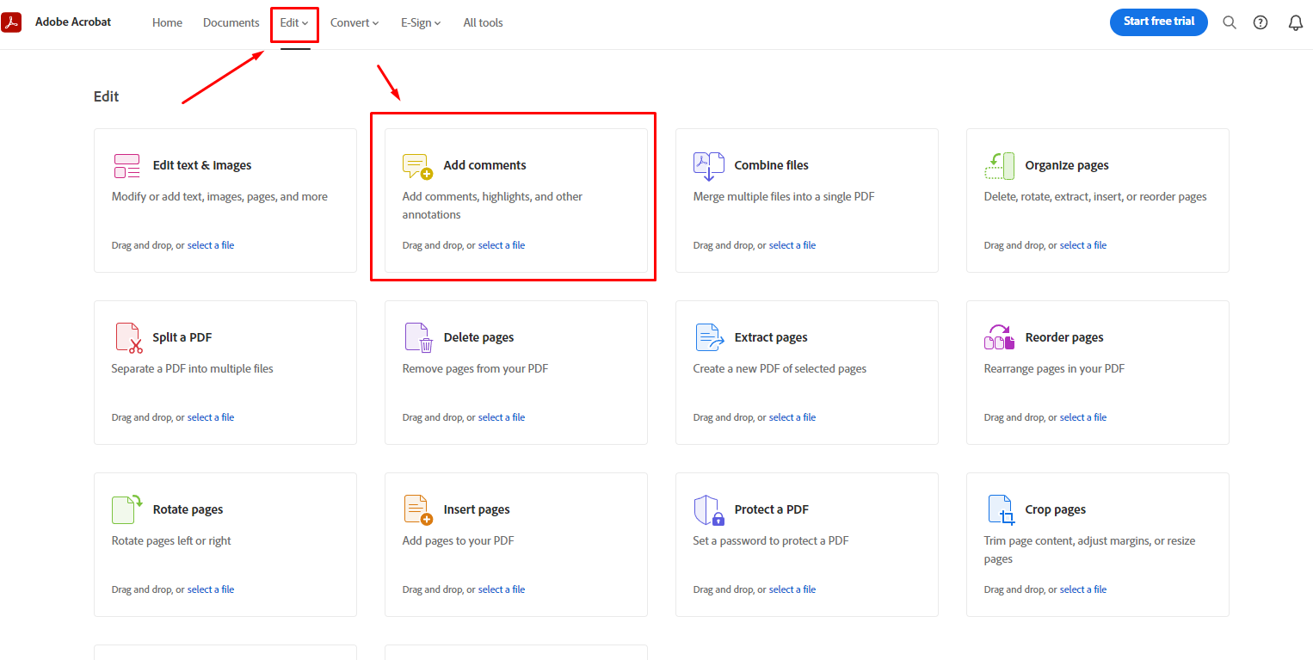Viewport: 1313px width, 660px height.
Task: Click the Start free trial button
Action: click(x=1158, y=22)
